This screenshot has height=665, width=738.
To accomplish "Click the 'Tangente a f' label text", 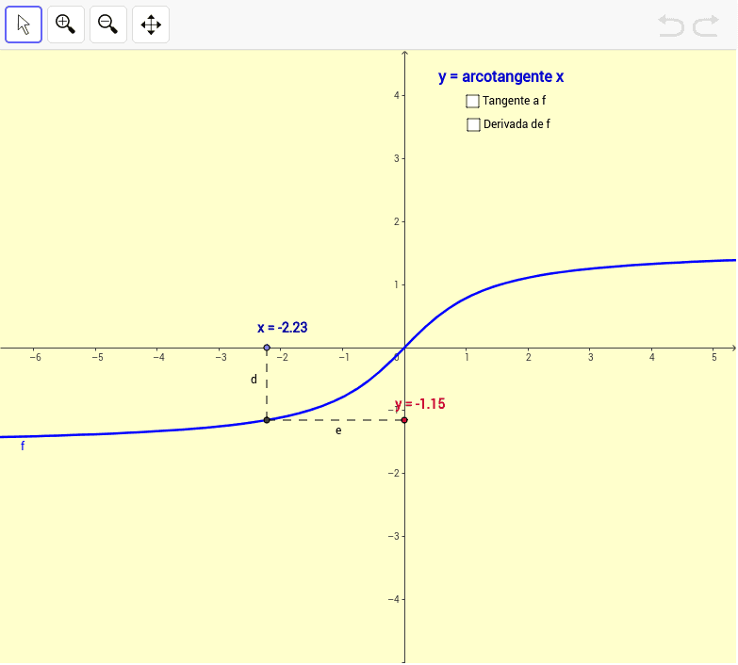I will 514,101.
